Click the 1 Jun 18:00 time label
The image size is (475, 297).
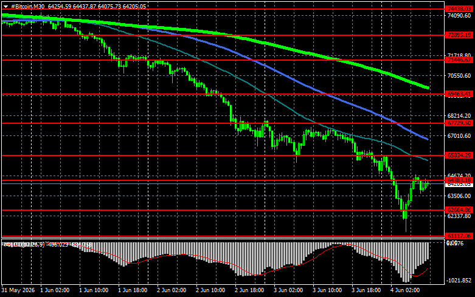tap(133, 290)
